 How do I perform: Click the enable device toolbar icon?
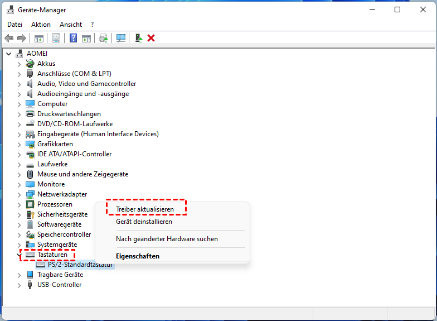point(138,38)
